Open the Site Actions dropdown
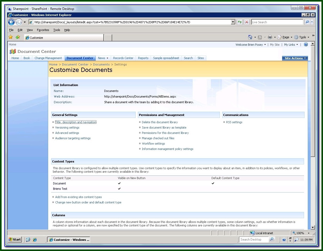323x251 pixels. 295,58
